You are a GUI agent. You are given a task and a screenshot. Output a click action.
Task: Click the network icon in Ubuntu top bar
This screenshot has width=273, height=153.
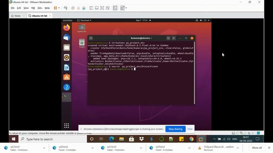click(197, 20)
